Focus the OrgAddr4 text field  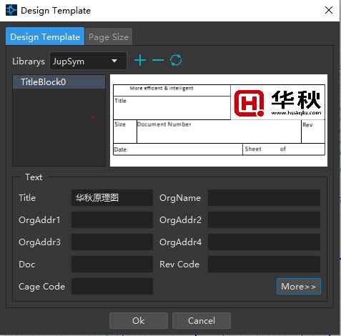(x=264, y=242)
